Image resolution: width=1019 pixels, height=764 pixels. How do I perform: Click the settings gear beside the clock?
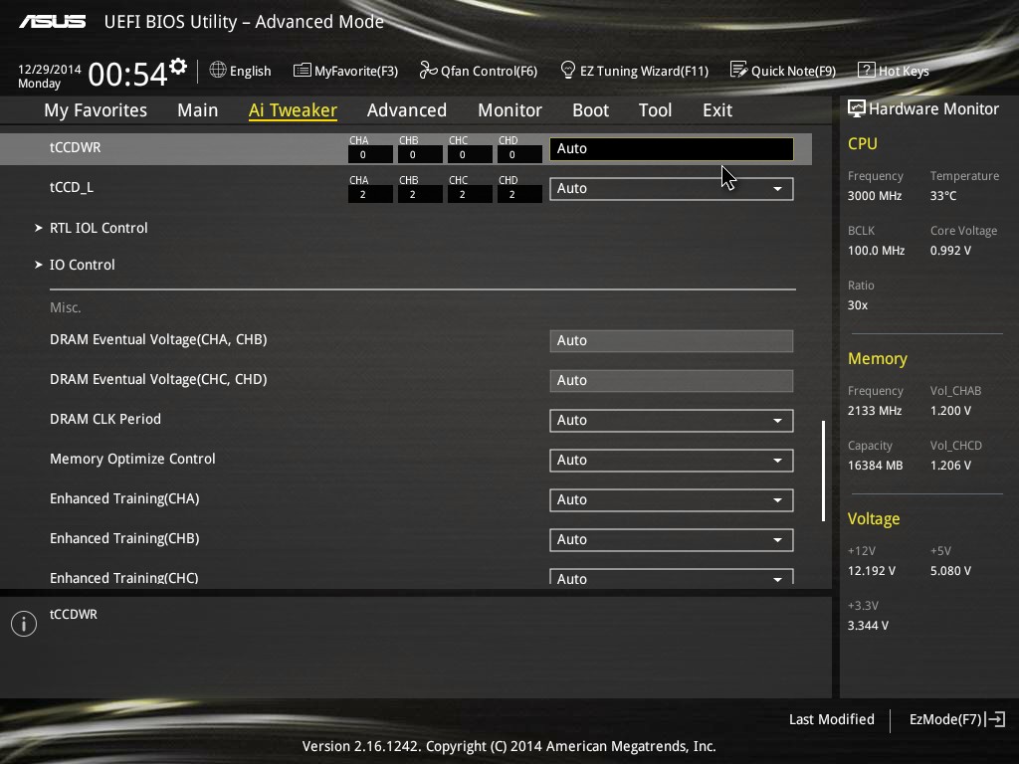(x=178, y=67)
